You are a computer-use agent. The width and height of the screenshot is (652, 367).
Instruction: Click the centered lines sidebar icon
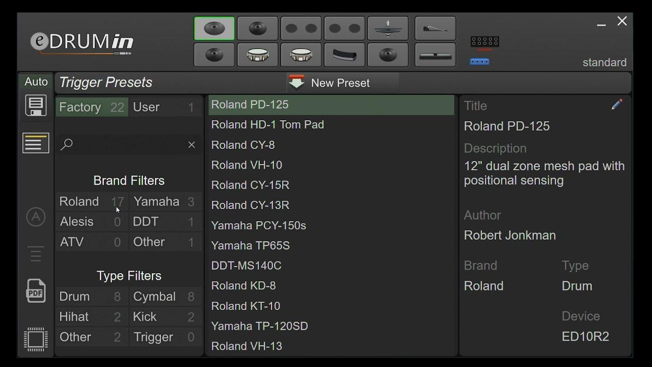36,254
